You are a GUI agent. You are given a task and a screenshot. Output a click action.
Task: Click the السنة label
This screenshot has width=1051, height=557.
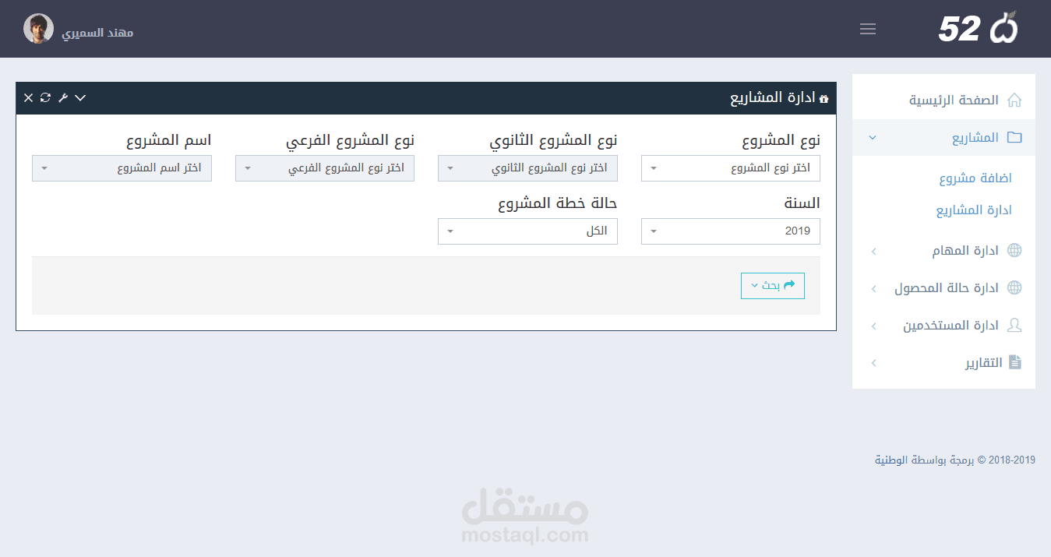(802, 203)
